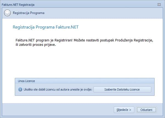Screen dimensions: 165x118
Task: Click the Fakture.NET Registracija title bar text
Action: pyautogui.click(x=18, y=5)
